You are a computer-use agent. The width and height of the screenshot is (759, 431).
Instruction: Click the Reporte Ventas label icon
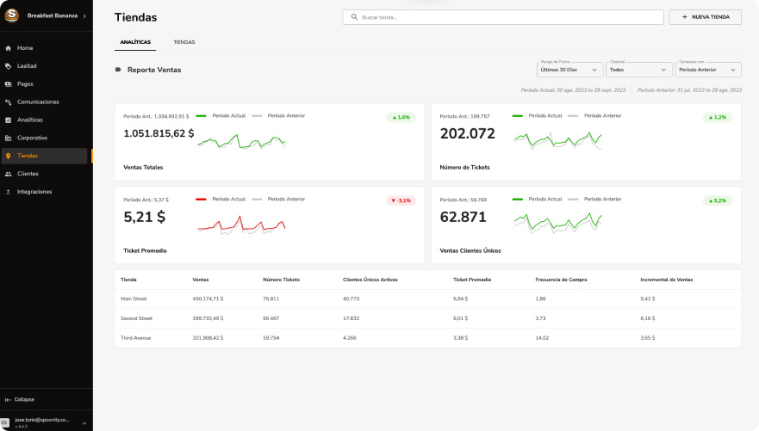(118, 70)
